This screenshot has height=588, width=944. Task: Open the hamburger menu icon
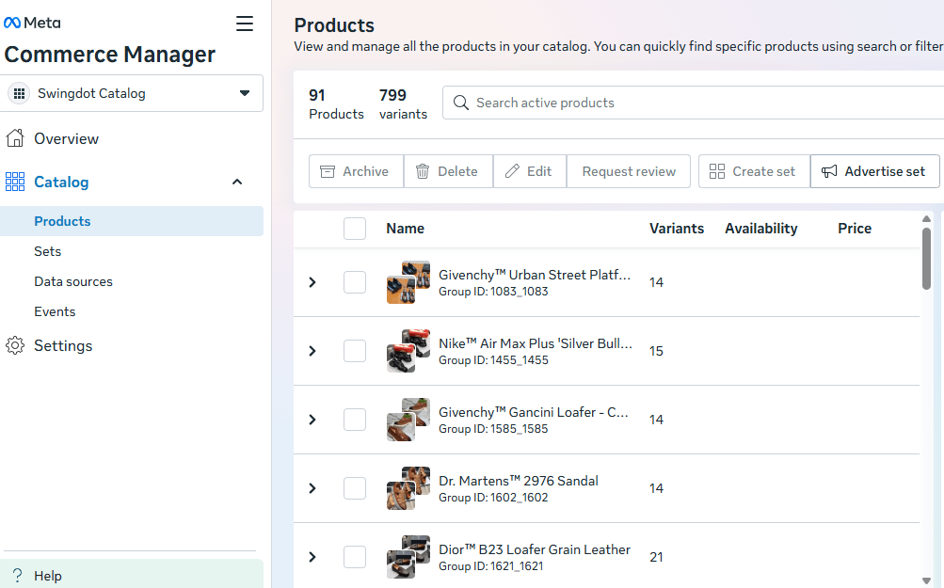245,24
